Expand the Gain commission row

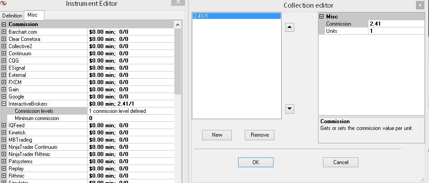tap(4, 89)
